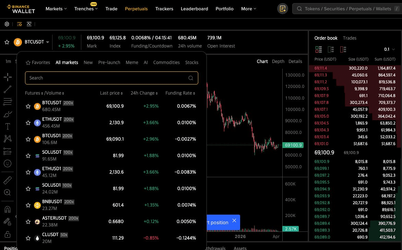Select the ruler measure tool

coord(8,180)
